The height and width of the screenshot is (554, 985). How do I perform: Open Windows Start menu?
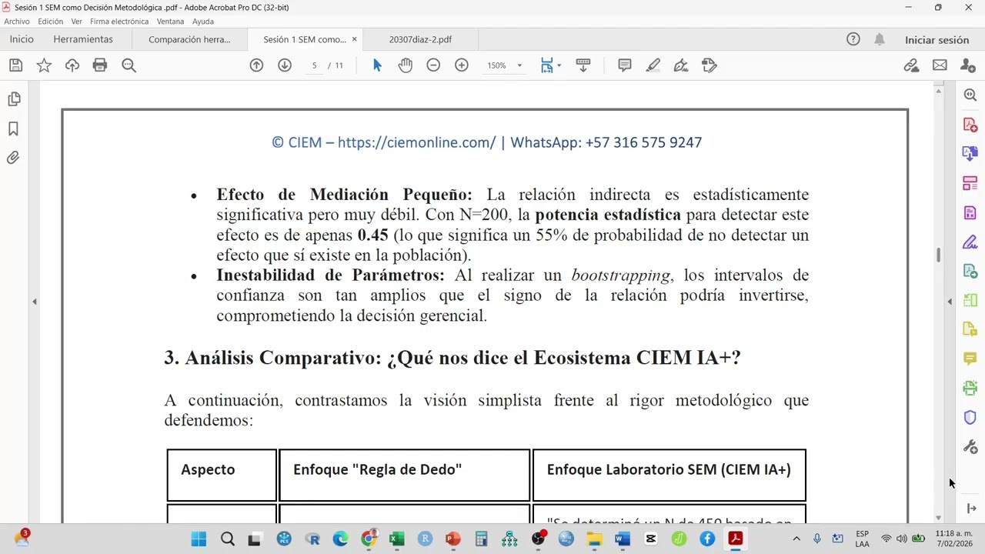pos(199,539)
